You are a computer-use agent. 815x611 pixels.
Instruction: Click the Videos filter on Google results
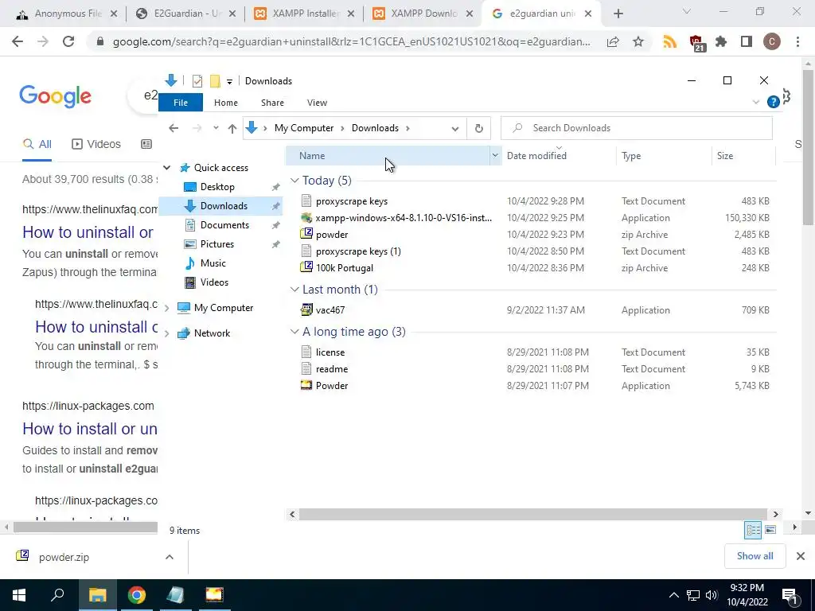click(96, 145)
